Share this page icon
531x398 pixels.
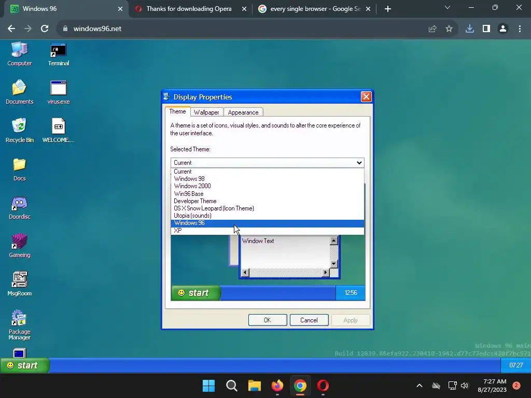pos(432,29)
